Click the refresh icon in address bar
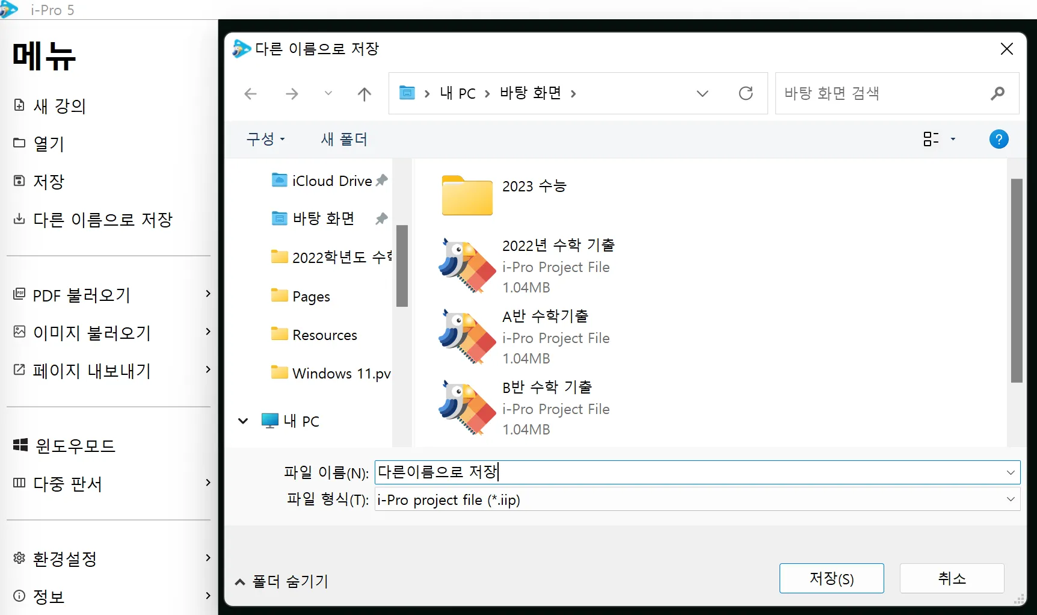Image resolution: width=1037 pixels, height=615 pixels. pos(746,93)
